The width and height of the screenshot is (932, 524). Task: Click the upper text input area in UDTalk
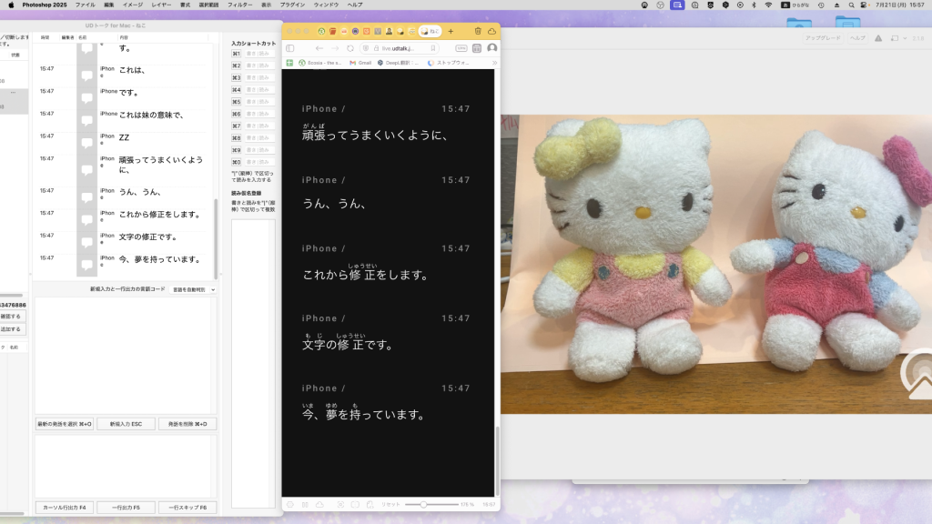coord(126,356)
